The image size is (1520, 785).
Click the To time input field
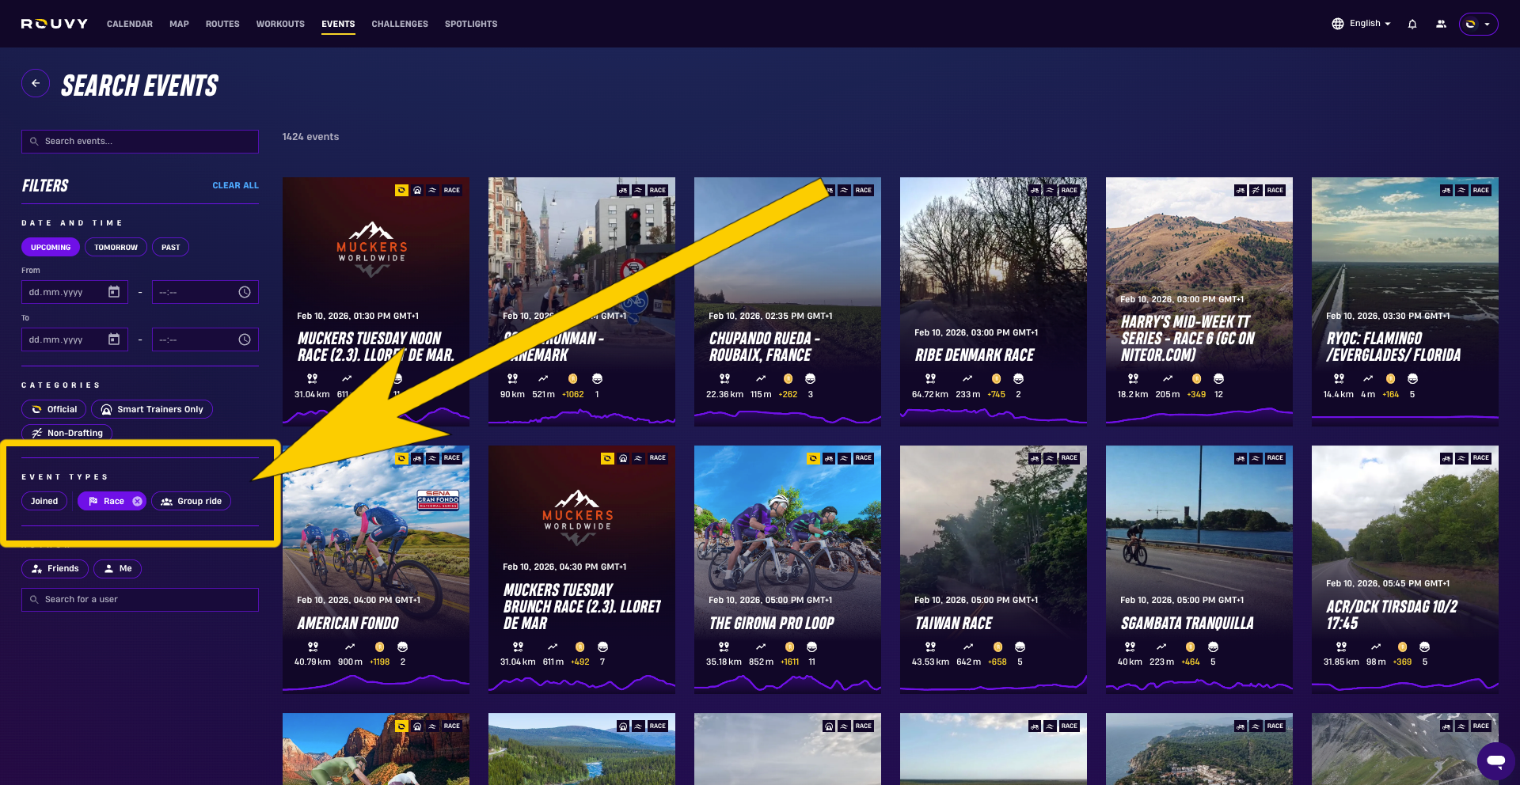tap(205, 339)
